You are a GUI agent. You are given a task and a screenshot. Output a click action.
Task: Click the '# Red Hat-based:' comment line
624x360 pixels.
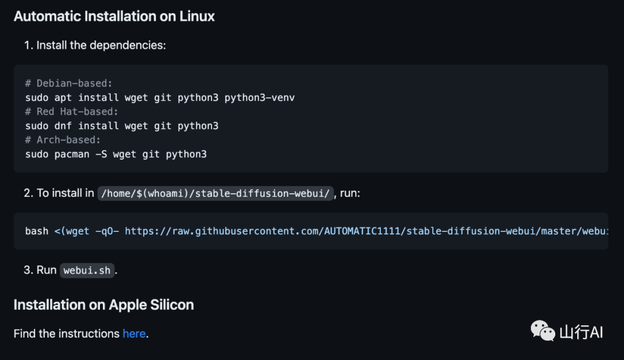coord(72,111)
